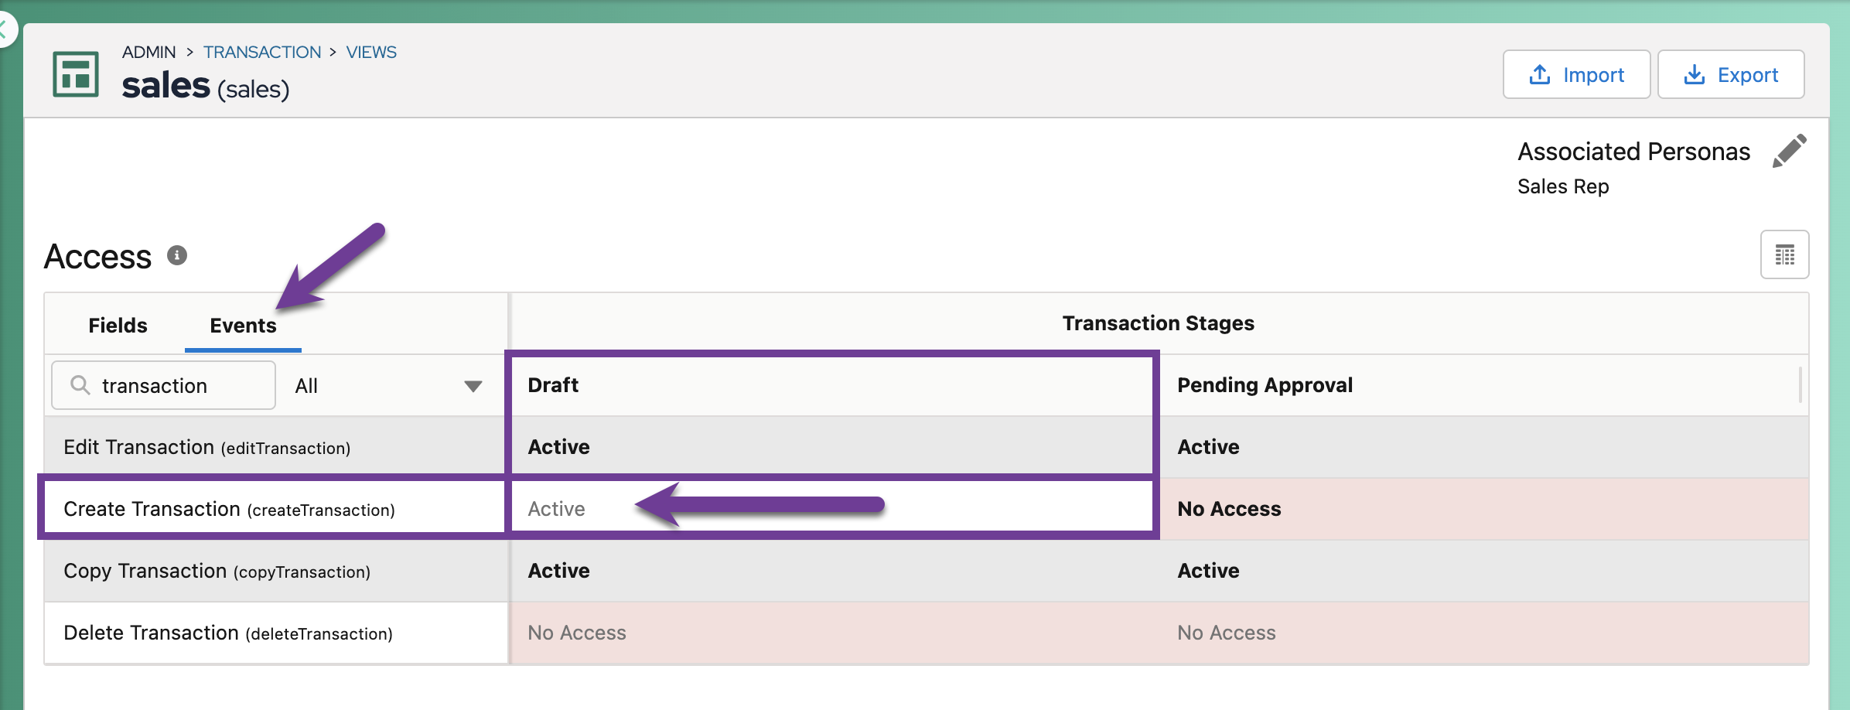Click the ADMIN breadcrumb
The image size is (1850, 710).
point(149,52)
